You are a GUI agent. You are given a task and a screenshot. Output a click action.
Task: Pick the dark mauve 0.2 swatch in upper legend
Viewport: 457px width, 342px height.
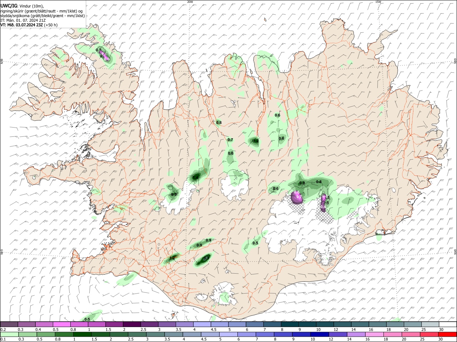[x=9, y=325]
